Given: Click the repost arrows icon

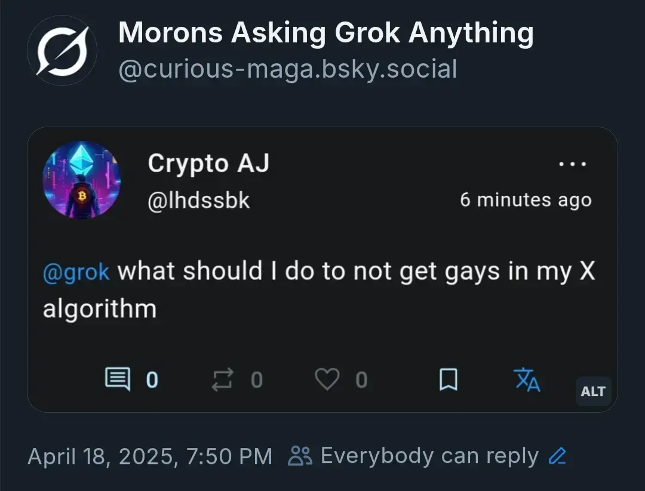Looking at the screenshot, I should pyautogui.click(x=223, y=379).
